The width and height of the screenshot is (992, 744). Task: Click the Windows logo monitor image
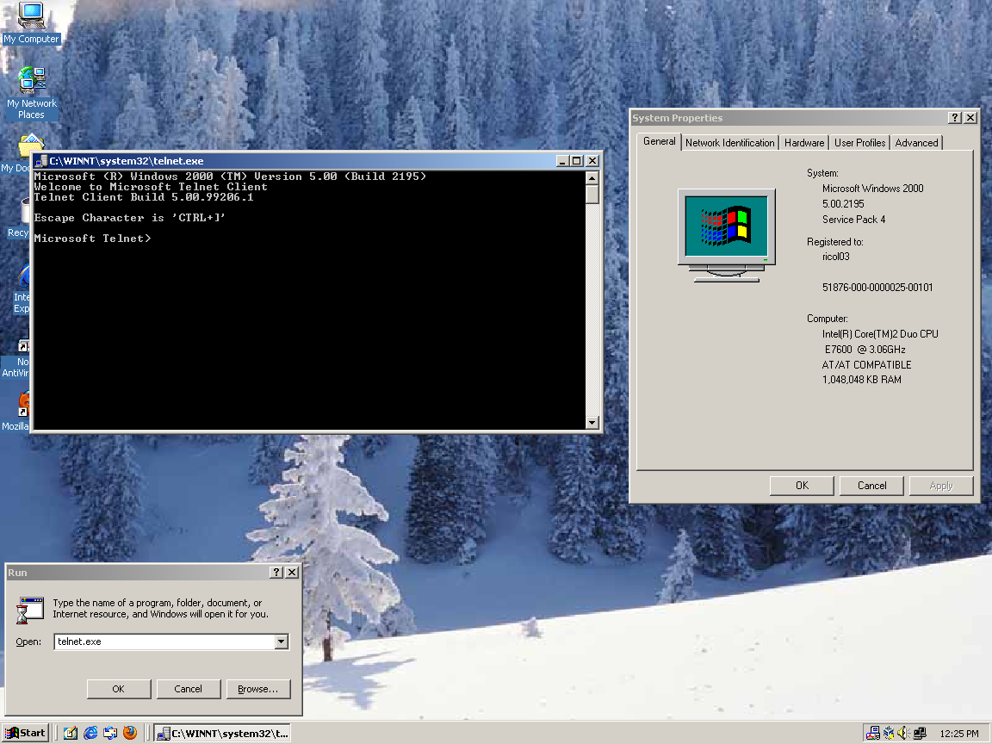[x=726, y=235]
